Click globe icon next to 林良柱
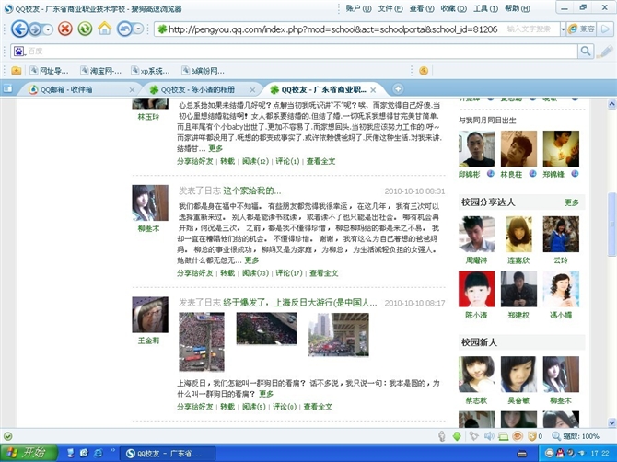The width and height of the screenshot is (617, 462). pyautogui.click(x=532, y=173)
